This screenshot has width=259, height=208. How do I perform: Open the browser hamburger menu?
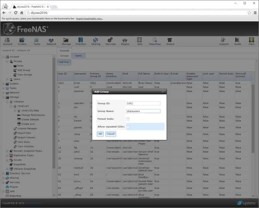coord(255,13)
